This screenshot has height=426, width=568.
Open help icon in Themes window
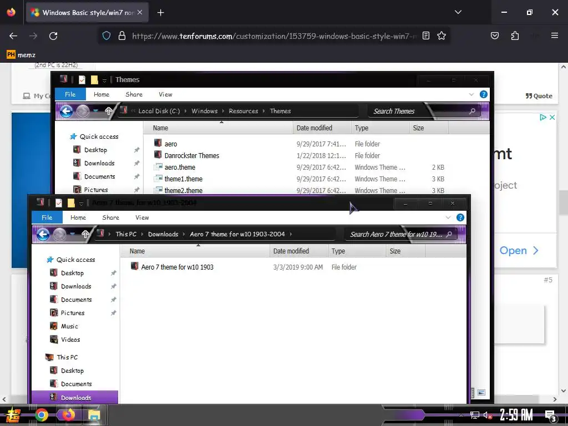coord(484,94)
